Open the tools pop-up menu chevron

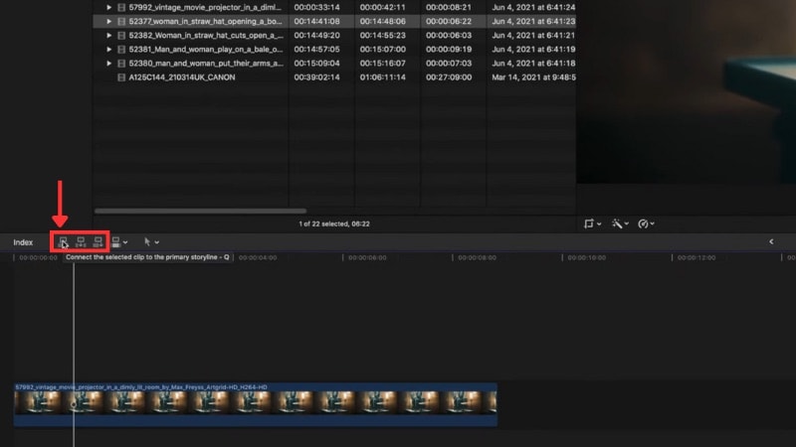pos(157,242)
